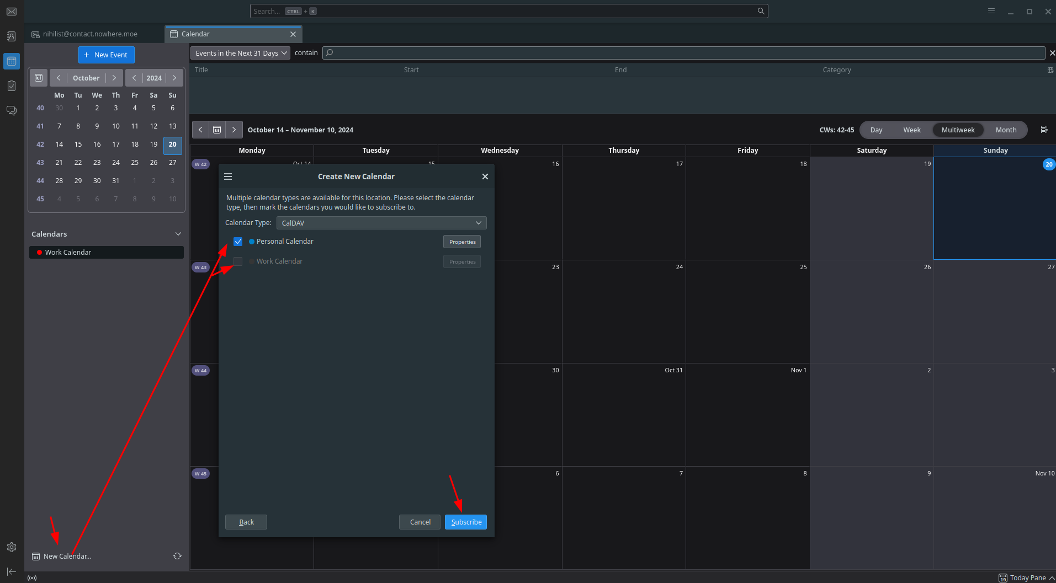The image size is (1056, 583).
Task: Jump to today in main calendar view
Action: click(x=217, y=130)
